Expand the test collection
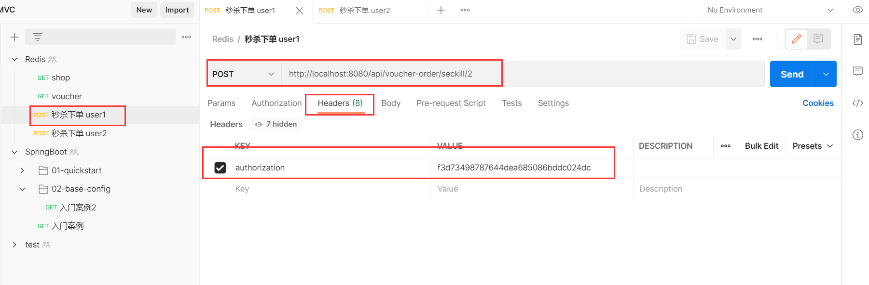The image size is (869, 285). click(x=14, y=245)
